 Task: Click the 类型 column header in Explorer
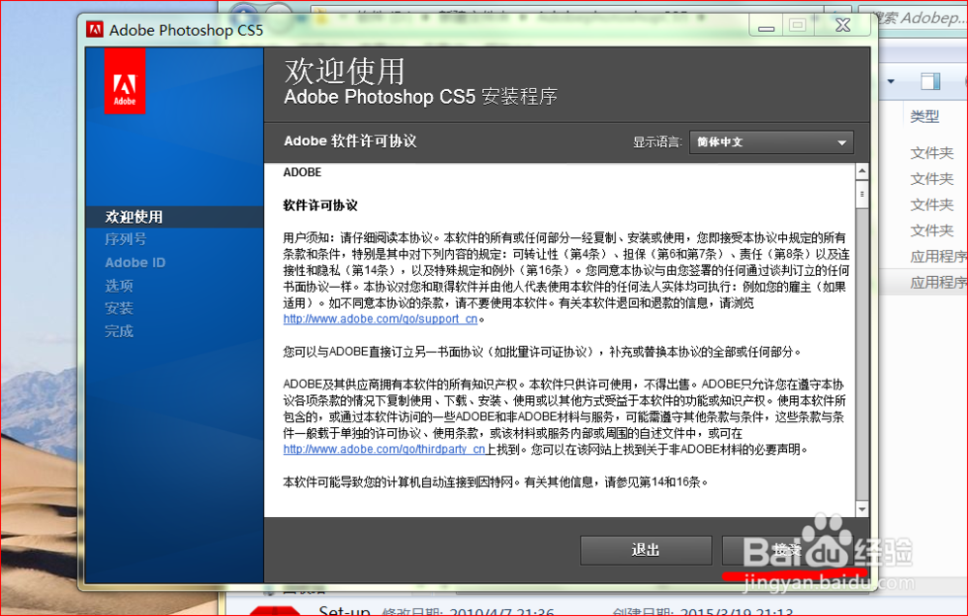924,116
